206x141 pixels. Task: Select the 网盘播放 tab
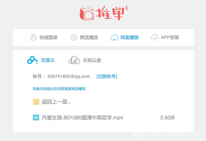[125, 37]
